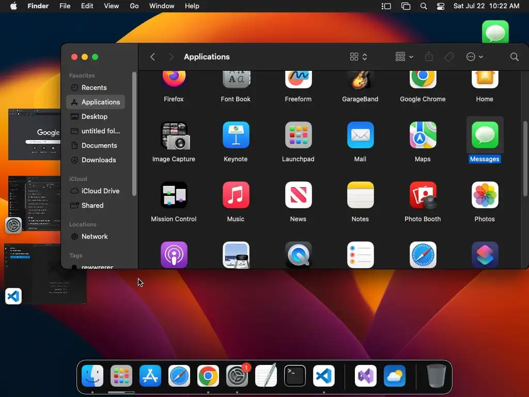Select the Freeform application icon
Viewport: 529px width, 397px height.
[298, 79]
